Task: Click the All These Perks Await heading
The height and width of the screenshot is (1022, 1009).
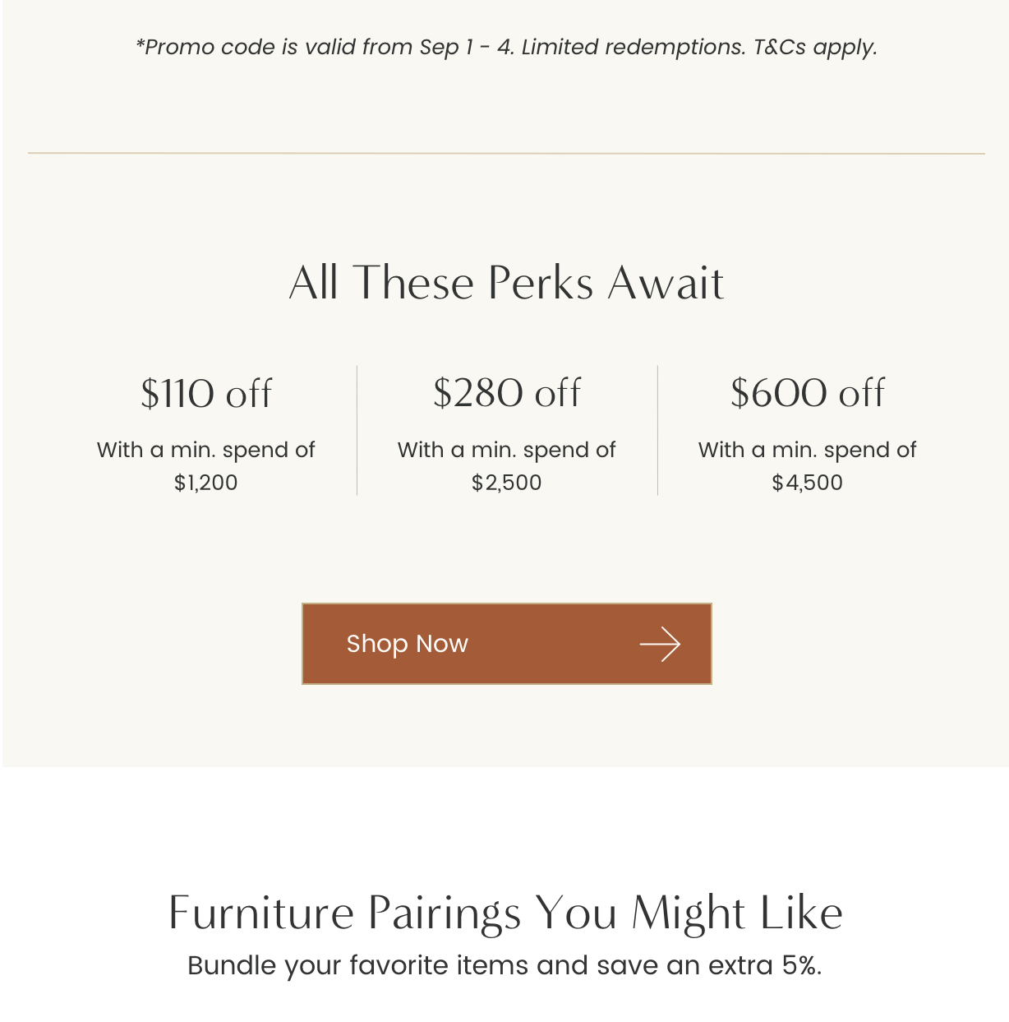Action: tap(506, 283)
